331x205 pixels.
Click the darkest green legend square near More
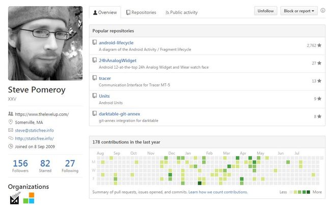pos(308,192)
